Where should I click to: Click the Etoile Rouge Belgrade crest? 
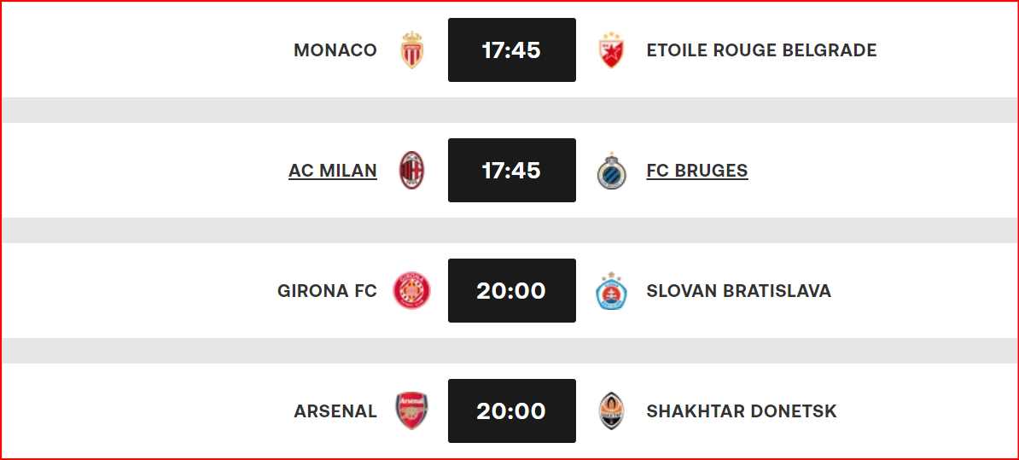click(612, 50)
